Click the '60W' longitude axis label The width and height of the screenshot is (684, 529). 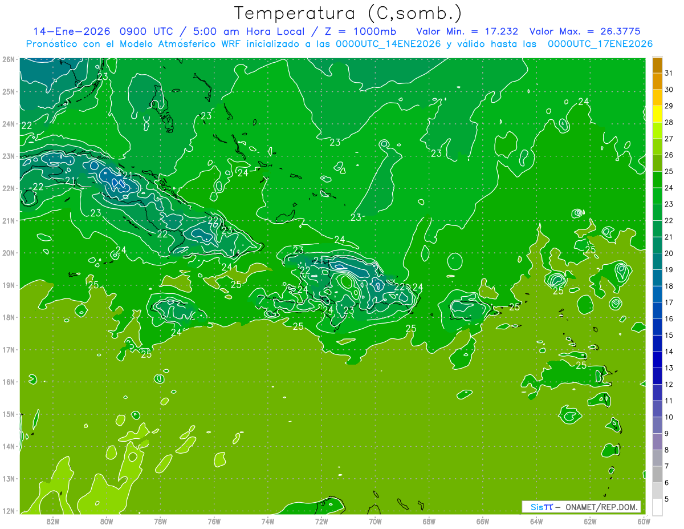(x=644, y=521)
